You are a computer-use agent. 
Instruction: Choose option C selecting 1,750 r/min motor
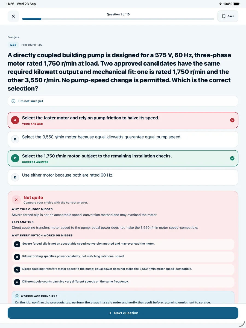(123, 158)
